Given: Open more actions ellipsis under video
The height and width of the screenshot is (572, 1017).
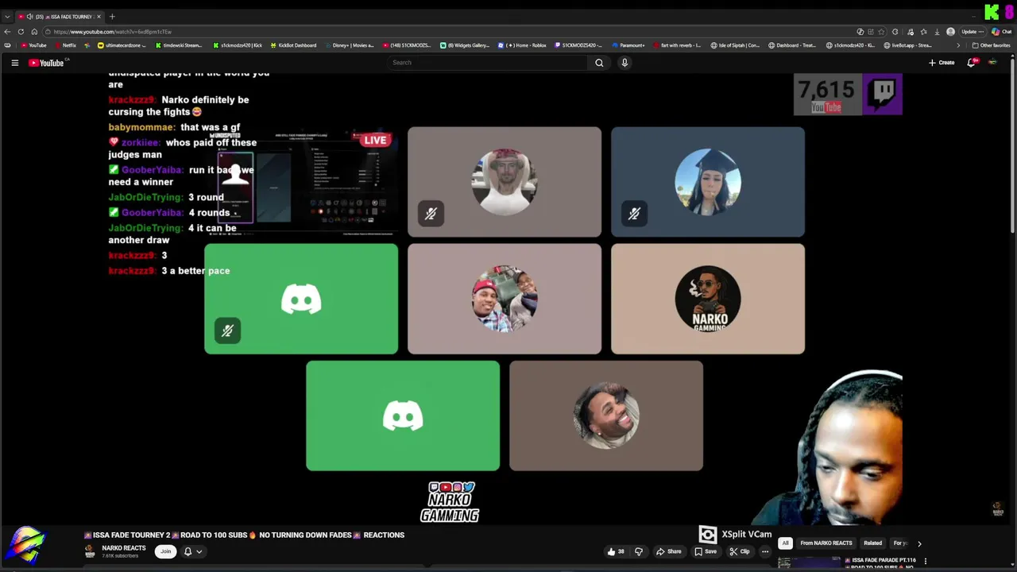Looking at the screenshot, I should point(765,551).
